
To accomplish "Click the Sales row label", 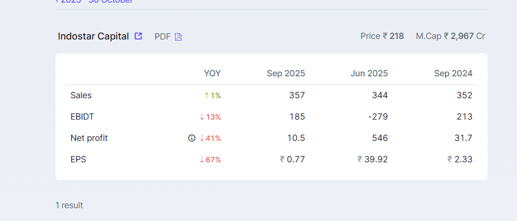I will tap(81, 96).
